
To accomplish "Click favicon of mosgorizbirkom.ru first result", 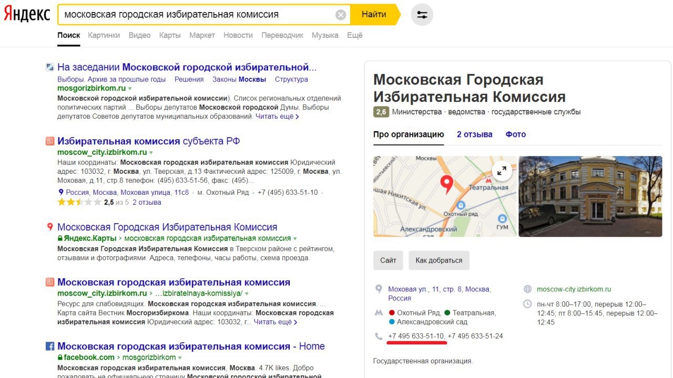I will (50, 67).
